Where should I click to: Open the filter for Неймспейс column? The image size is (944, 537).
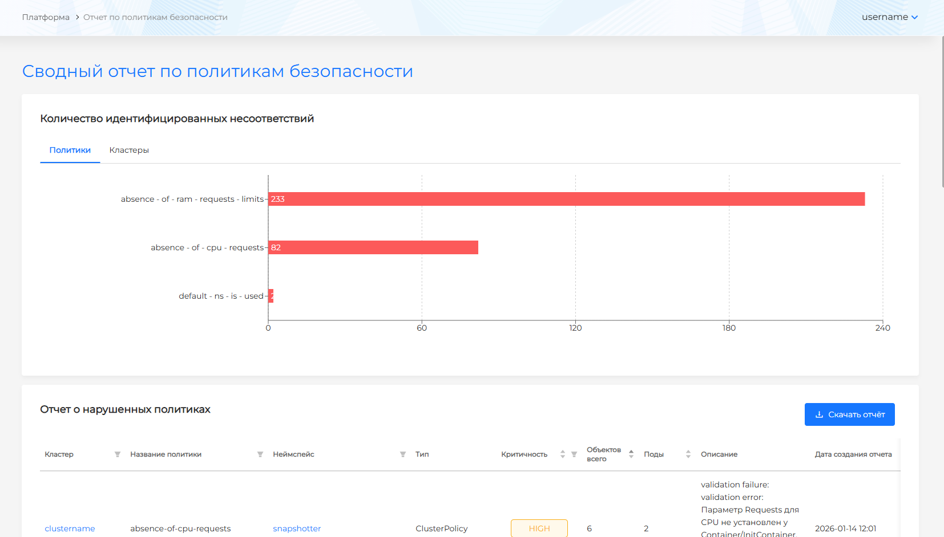click(402, 454)
